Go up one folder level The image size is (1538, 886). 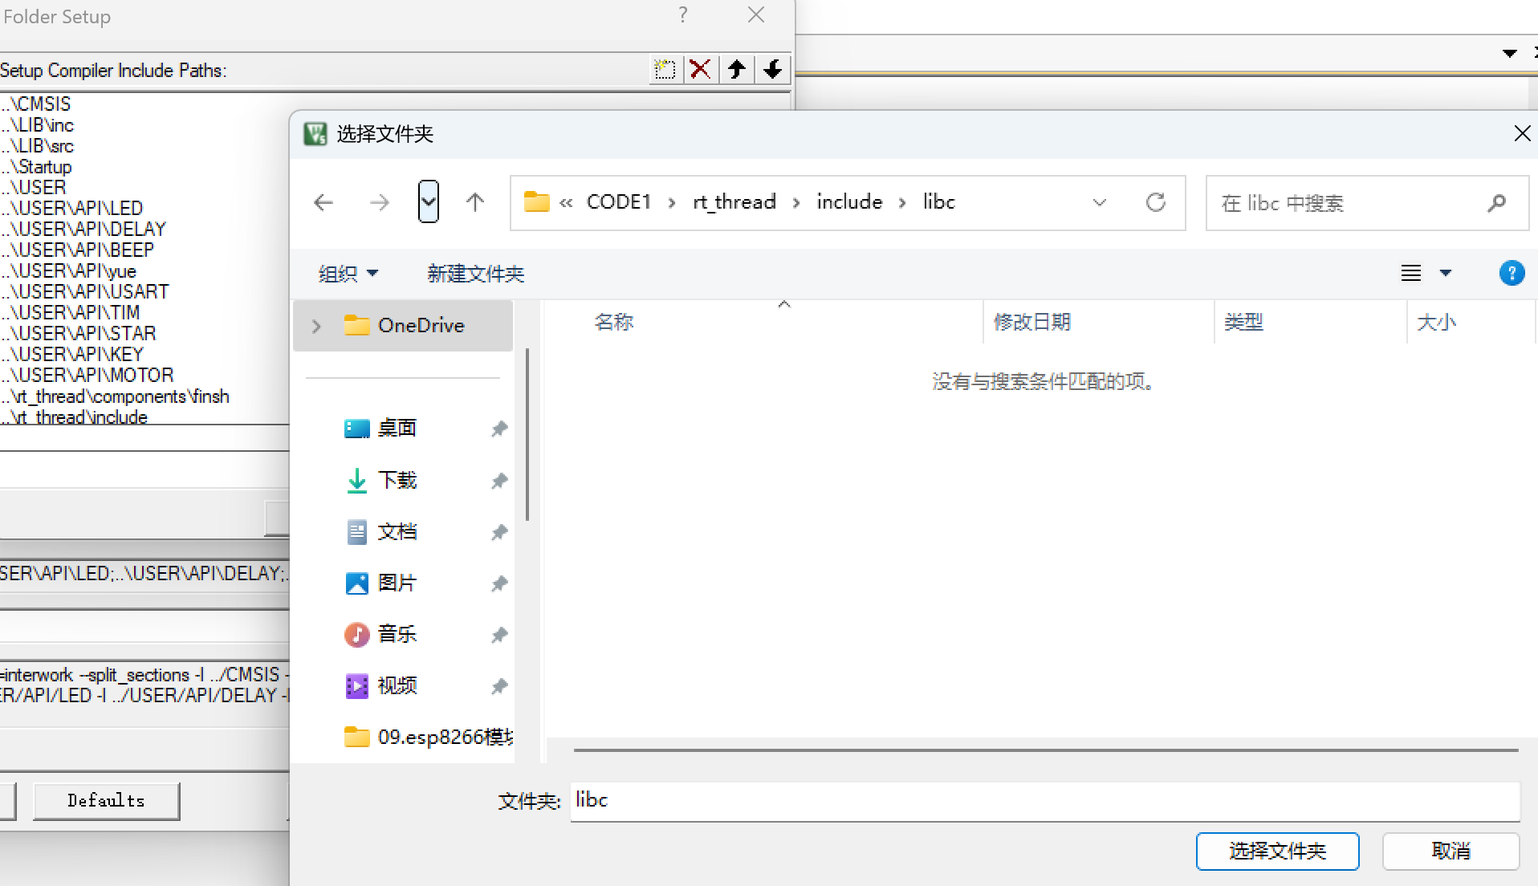(x=475, y=202)
